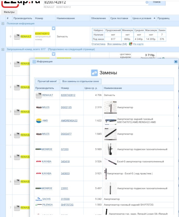The width and height of the screenshot is (179, 217).
Task: Click the RENAULT TM logo in row 5
Action: tap(17, 157)
